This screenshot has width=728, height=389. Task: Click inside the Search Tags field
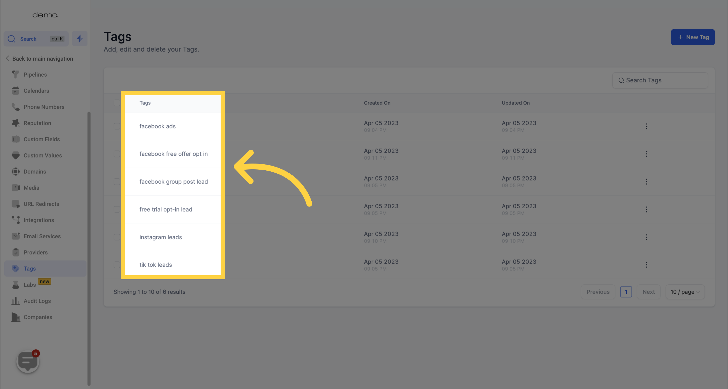[x=660, y=80]
